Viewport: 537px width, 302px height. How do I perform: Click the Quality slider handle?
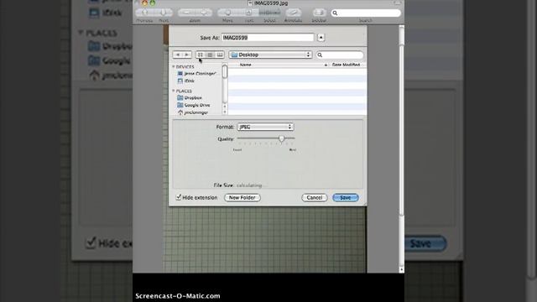tap(282, 138)
